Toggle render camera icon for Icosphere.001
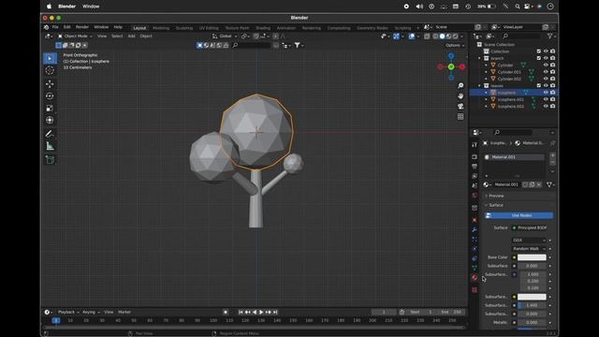 (x=552, y=99)
